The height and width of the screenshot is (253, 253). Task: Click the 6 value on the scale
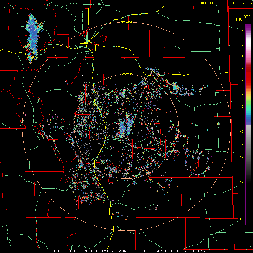point(243,44)
